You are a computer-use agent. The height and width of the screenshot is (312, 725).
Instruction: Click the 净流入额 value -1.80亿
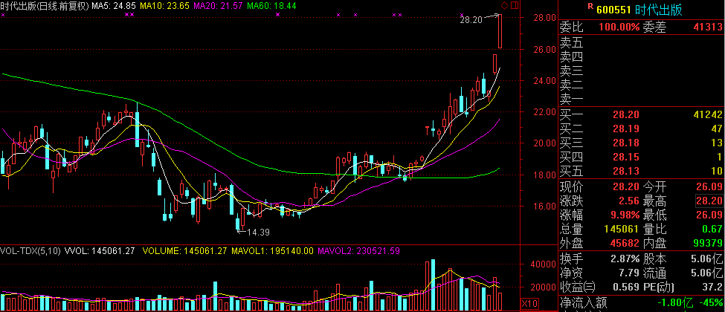677,303
